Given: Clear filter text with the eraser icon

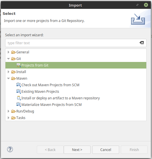Looking at the screenshot, I should point(141,43).
